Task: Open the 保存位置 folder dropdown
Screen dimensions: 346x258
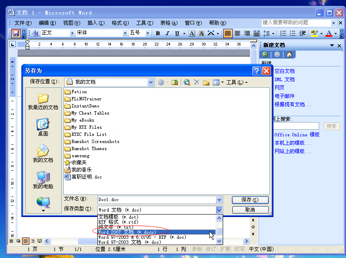Action: (151, 82)
